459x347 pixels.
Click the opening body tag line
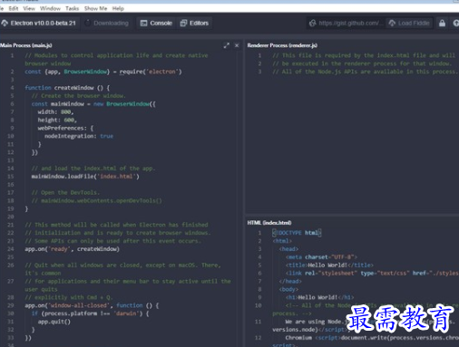click(288, 289)
